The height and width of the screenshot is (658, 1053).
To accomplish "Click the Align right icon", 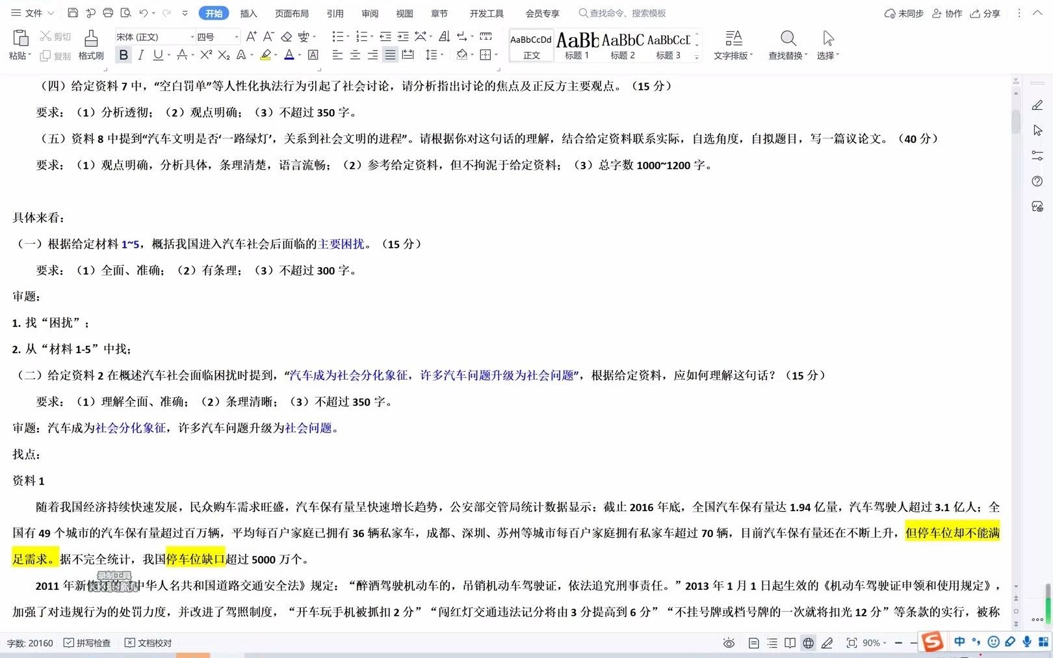I will (x=372, y=55).
